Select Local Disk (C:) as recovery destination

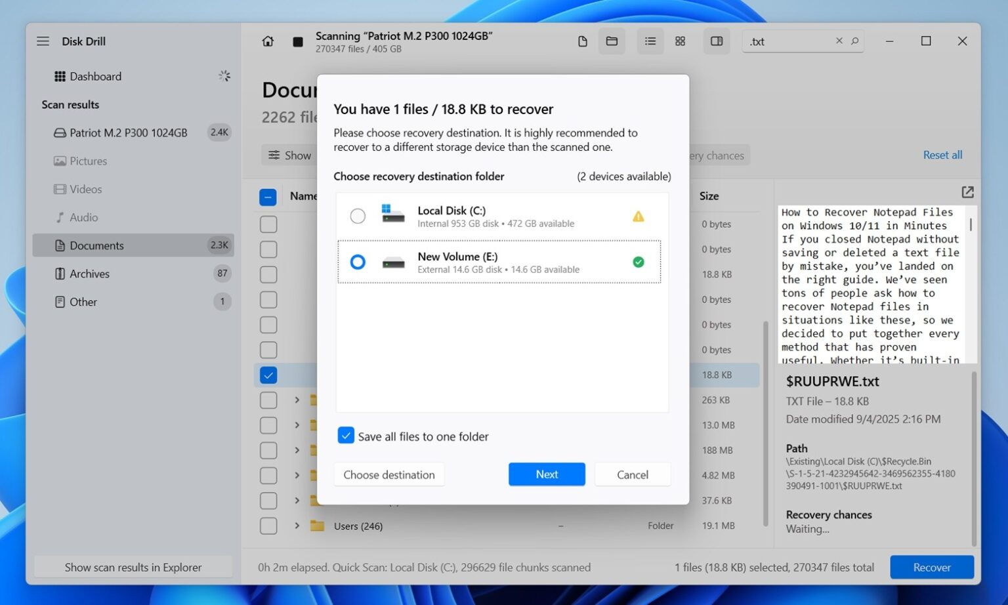[358, 215]
